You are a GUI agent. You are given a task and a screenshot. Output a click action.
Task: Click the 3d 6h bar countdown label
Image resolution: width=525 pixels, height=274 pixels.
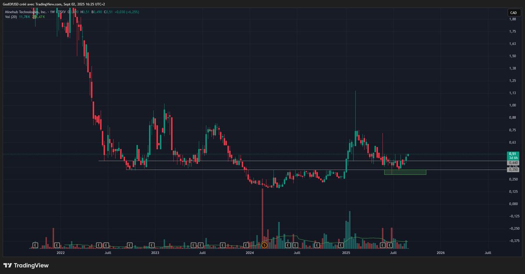click(513, 158)
